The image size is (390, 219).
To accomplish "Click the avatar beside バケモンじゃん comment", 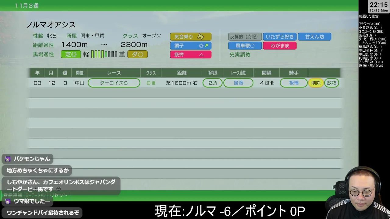I will [8, 159].
